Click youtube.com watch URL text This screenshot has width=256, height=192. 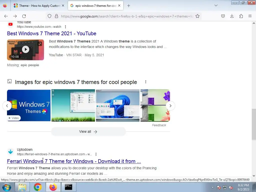coord(39,27)
